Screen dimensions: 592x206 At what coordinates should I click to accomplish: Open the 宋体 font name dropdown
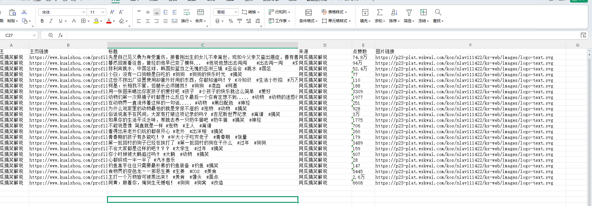click(x=84, y=12)
